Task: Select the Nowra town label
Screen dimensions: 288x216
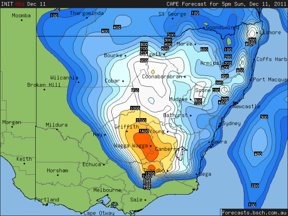Action: (x=219, y=142)
